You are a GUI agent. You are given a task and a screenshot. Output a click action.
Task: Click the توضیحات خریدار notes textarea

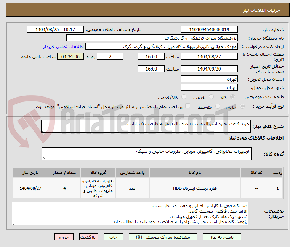130,213
